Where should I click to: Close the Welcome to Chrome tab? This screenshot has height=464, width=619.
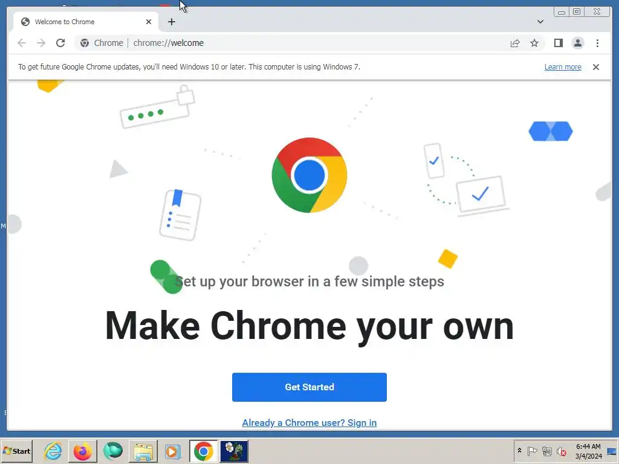[x=149, y=22]
